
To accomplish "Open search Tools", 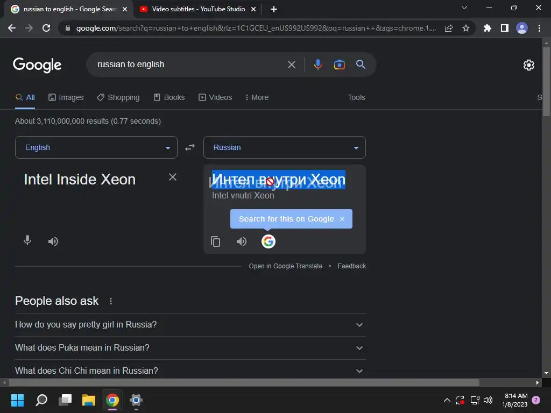I will point(356,97).
